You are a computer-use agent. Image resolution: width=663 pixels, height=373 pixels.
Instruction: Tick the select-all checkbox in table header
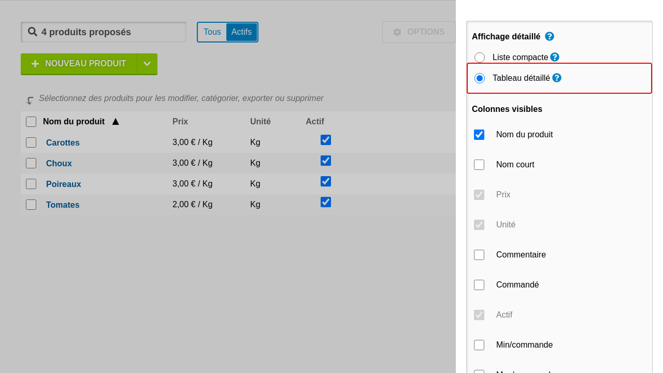pyautogui.click(x=31, y=122)
